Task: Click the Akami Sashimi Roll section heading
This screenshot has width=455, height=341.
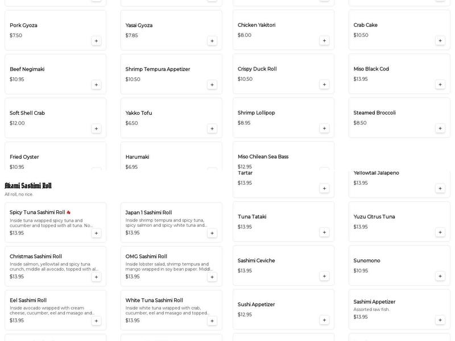Action: (28, 186)
